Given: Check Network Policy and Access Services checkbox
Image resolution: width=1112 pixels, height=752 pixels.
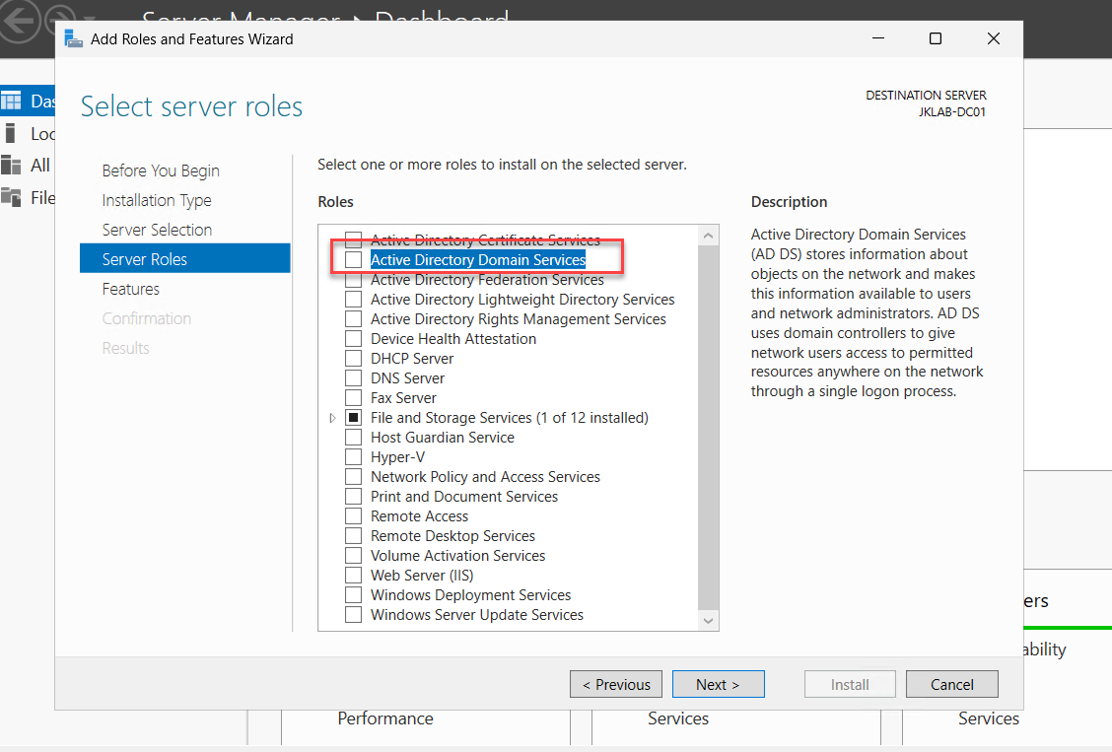Looking at the screenshot, I should tap(353, 477).
